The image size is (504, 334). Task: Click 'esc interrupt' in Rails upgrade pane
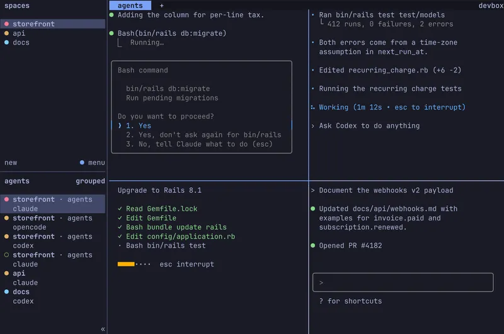click(186, 264)
